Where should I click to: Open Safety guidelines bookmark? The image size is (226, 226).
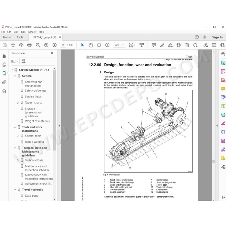[36, 91]
